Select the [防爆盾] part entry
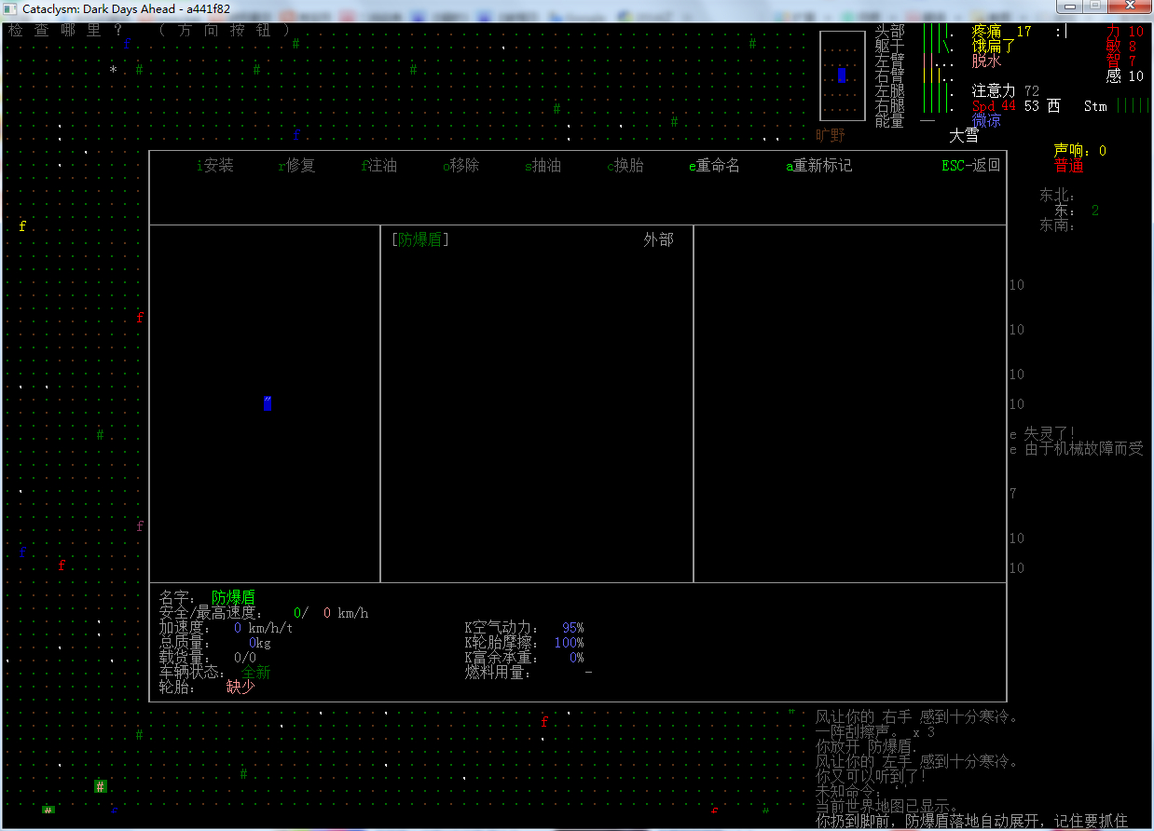Image resolution: width=1154 pixels, height=831 pixels. point(420,239)
